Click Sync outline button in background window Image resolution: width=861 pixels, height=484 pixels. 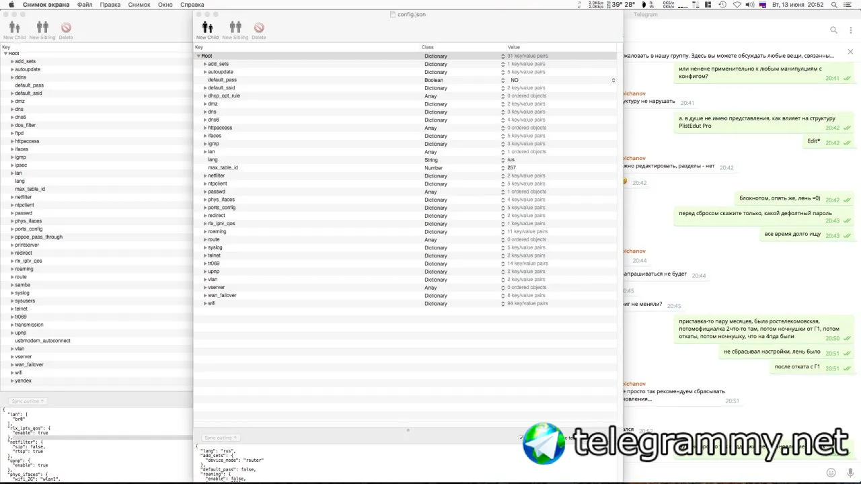[28, 401]
